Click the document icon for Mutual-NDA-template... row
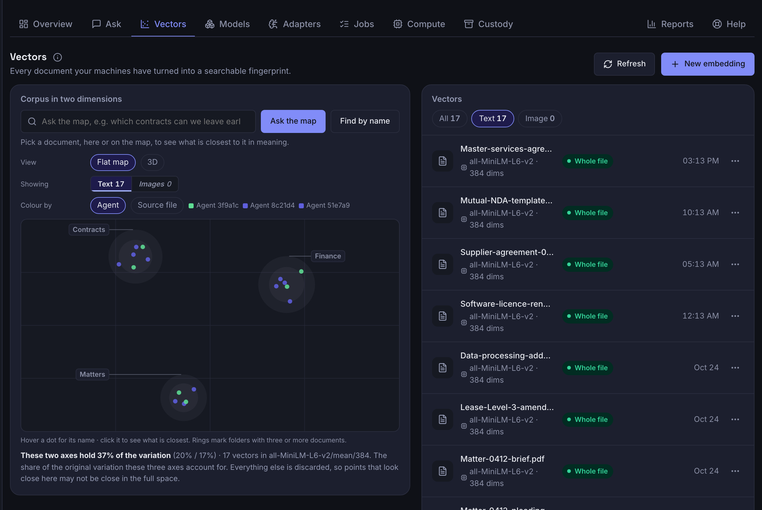Image resolution: width=762 pixels, height=510 pixels. (x=442, y=213)
